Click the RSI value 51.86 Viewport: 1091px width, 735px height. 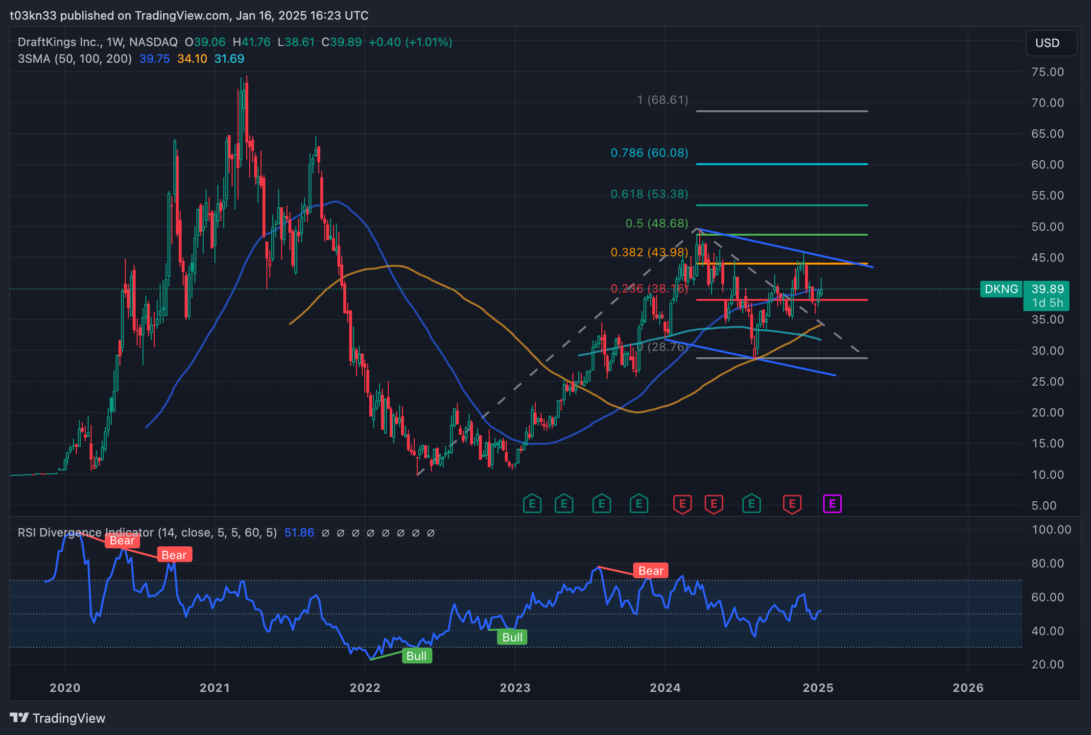pos(299,533)
